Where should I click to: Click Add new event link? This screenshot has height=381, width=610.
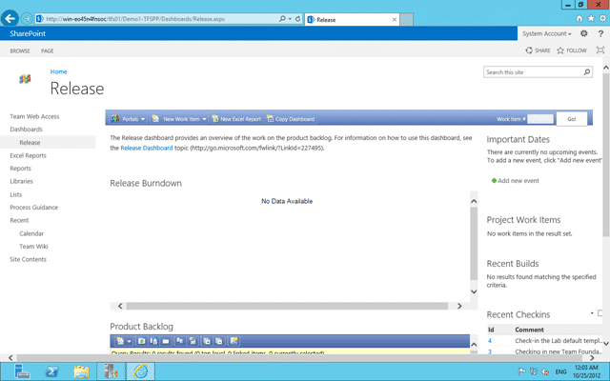point(518,180)
